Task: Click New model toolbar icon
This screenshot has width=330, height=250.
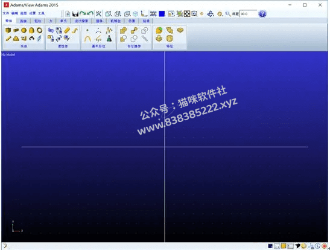Action: coord(68,14)
